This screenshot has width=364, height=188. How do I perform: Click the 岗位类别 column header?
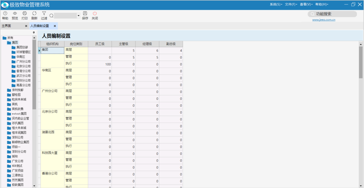pyautogui.click(x=76, y=44)
